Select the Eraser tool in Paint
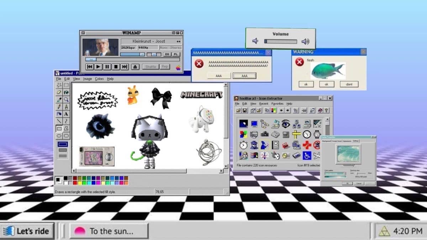This screenshot has width=427, height=240. point(59,92)
